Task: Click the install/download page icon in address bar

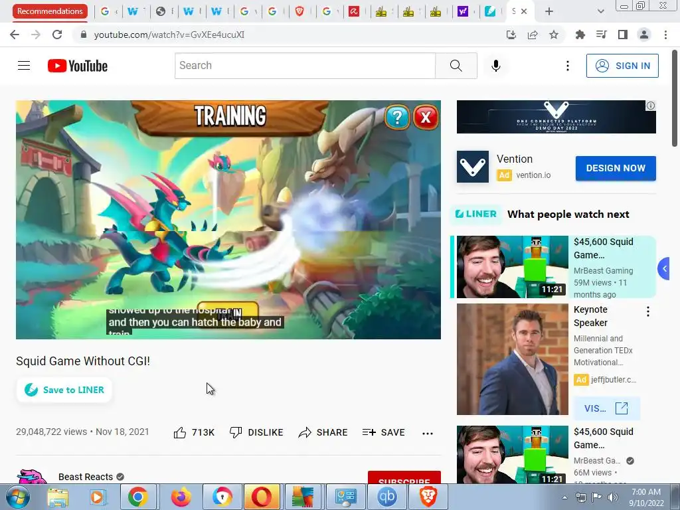Action: 511,35
